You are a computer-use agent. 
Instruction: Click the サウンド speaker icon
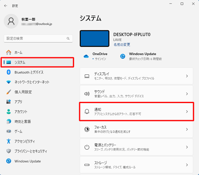point(87,94)
